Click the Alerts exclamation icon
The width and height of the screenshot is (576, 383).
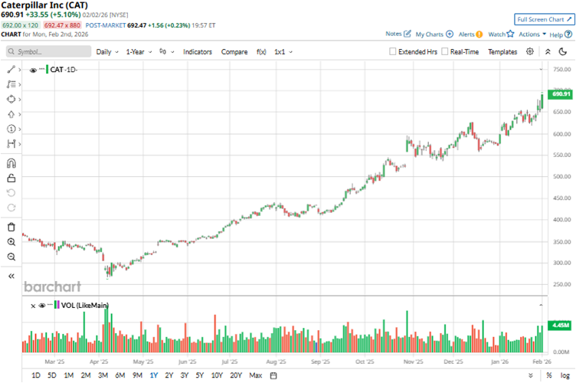(479, 34)
